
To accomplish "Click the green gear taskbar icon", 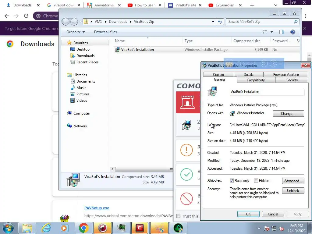I will coord(178,228).
